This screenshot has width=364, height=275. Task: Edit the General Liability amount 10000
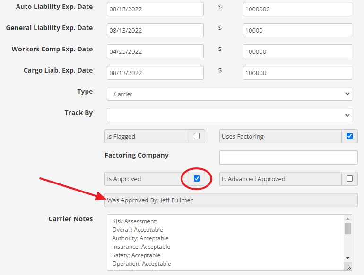pyautogui.click(x=297, y=30)
